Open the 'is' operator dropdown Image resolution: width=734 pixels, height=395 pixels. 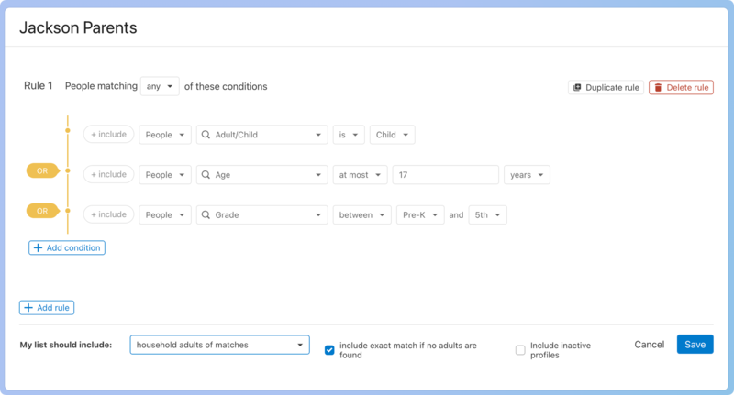348,135
